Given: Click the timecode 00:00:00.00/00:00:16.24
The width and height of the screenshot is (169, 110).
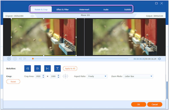Looking at the screenshot, I should coord(145,59).
